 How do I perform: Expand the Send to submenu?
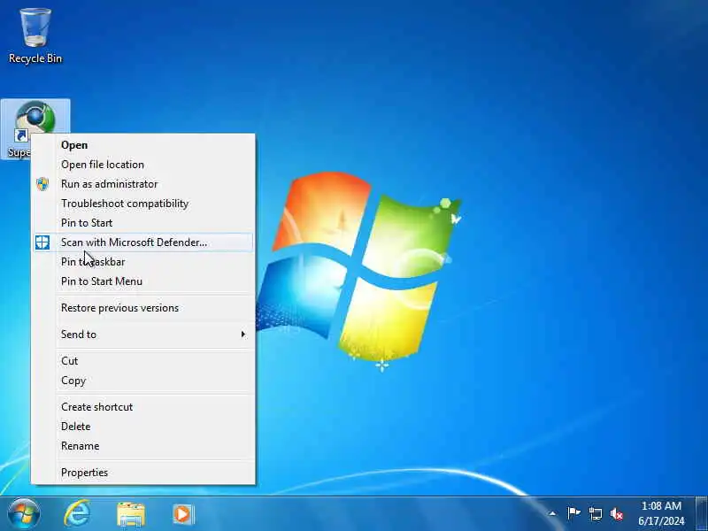pyautogui.click(x=143, y=335)
